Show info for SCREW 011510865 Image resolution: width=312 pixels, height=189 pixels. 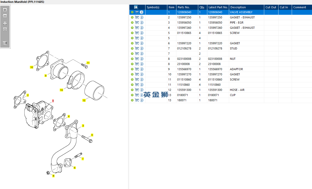click(x=142, y=33)
